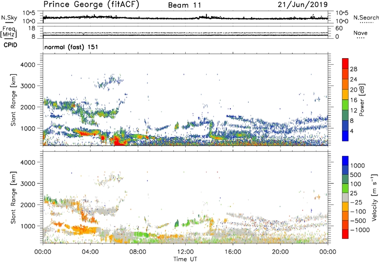Click the 3000 tick of the power panel
The image size is (379, 262).
27,86
